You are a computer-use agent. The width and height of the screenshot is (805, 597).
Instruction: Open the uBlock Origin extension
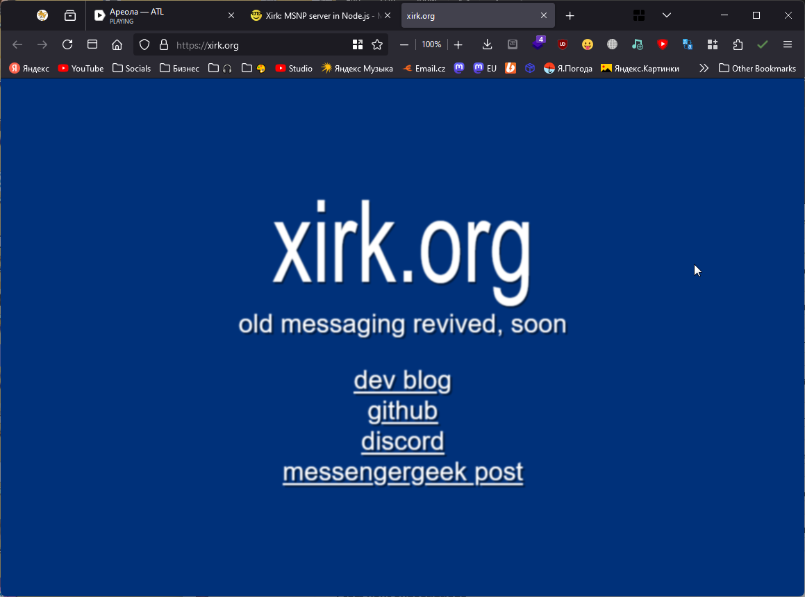tap(563, 44)
